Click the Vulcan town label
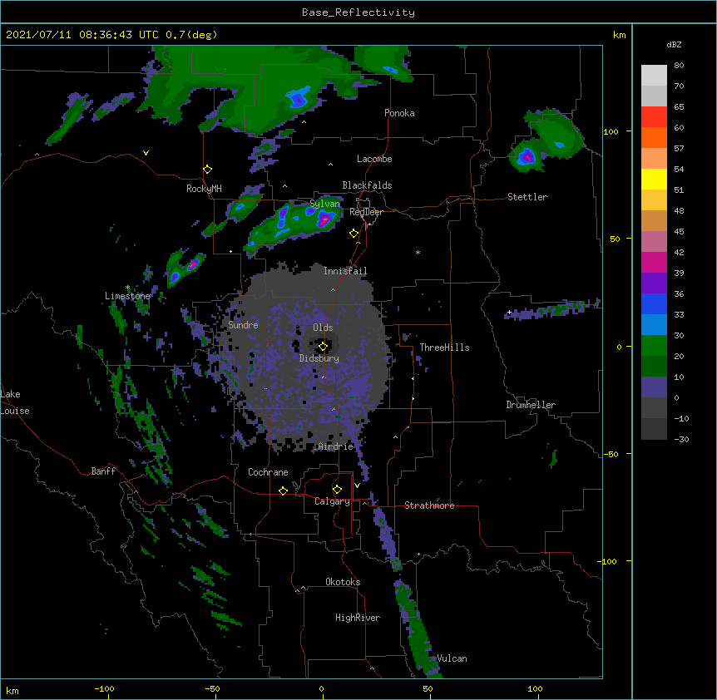Image resolution: width=717 pixels, height=700 pixels. point(452,658)
